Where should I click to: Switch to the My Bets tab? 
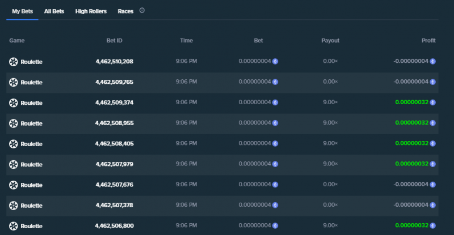click(x=22, y=11)
